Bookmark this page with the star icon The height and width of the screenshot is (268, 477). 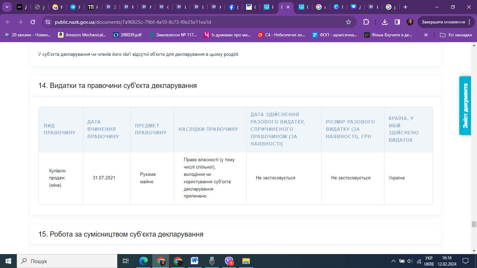point(348,22)
